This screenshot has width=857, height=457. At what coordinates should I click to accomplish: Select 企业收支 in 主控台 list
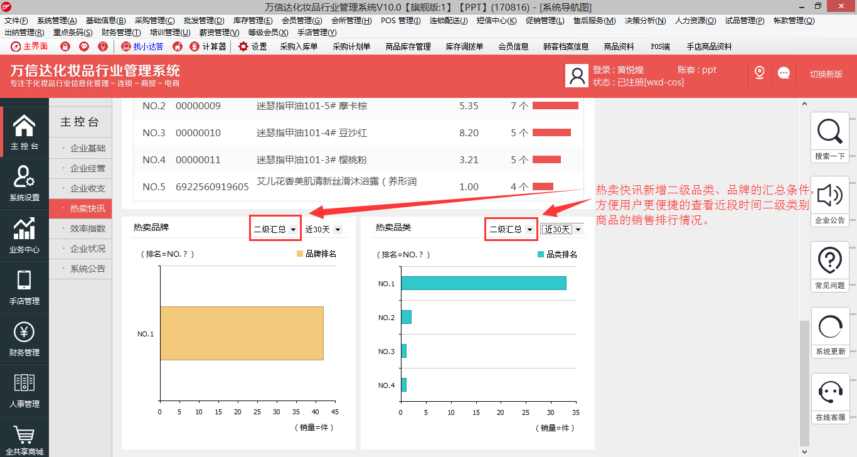(x=81, y=188)
